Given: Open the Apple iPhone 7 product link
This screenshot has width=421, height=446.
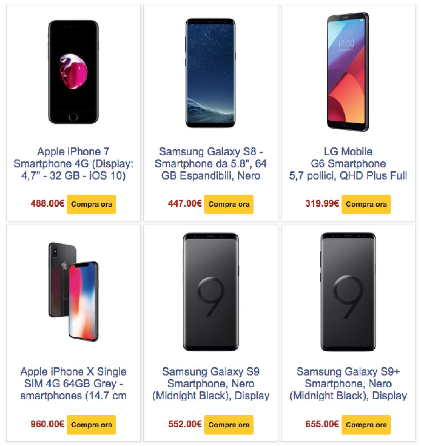Looking at the screenshot, I should point(74,163).
